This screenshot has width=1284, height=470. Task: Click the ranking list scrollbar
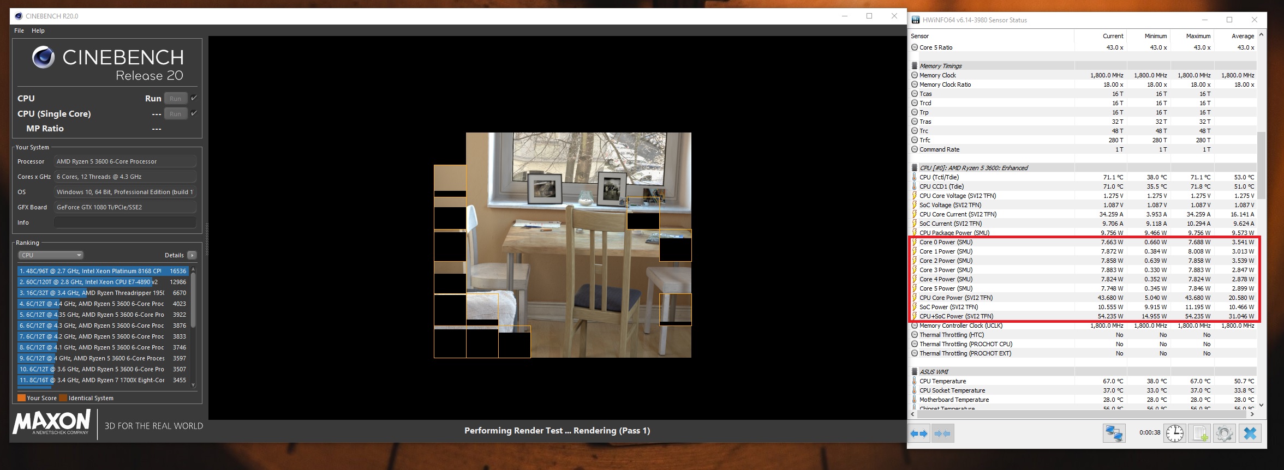click(x=193, y=327)
